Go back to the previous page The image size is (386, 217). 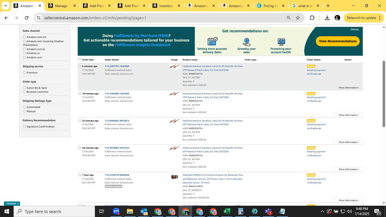click(x=6, y=18)
